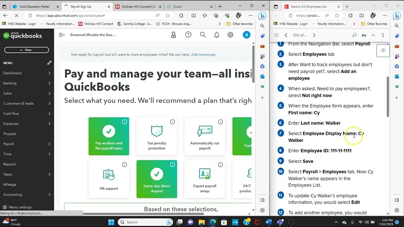
Task: Open the Windows Start menu
Action: 111,222
